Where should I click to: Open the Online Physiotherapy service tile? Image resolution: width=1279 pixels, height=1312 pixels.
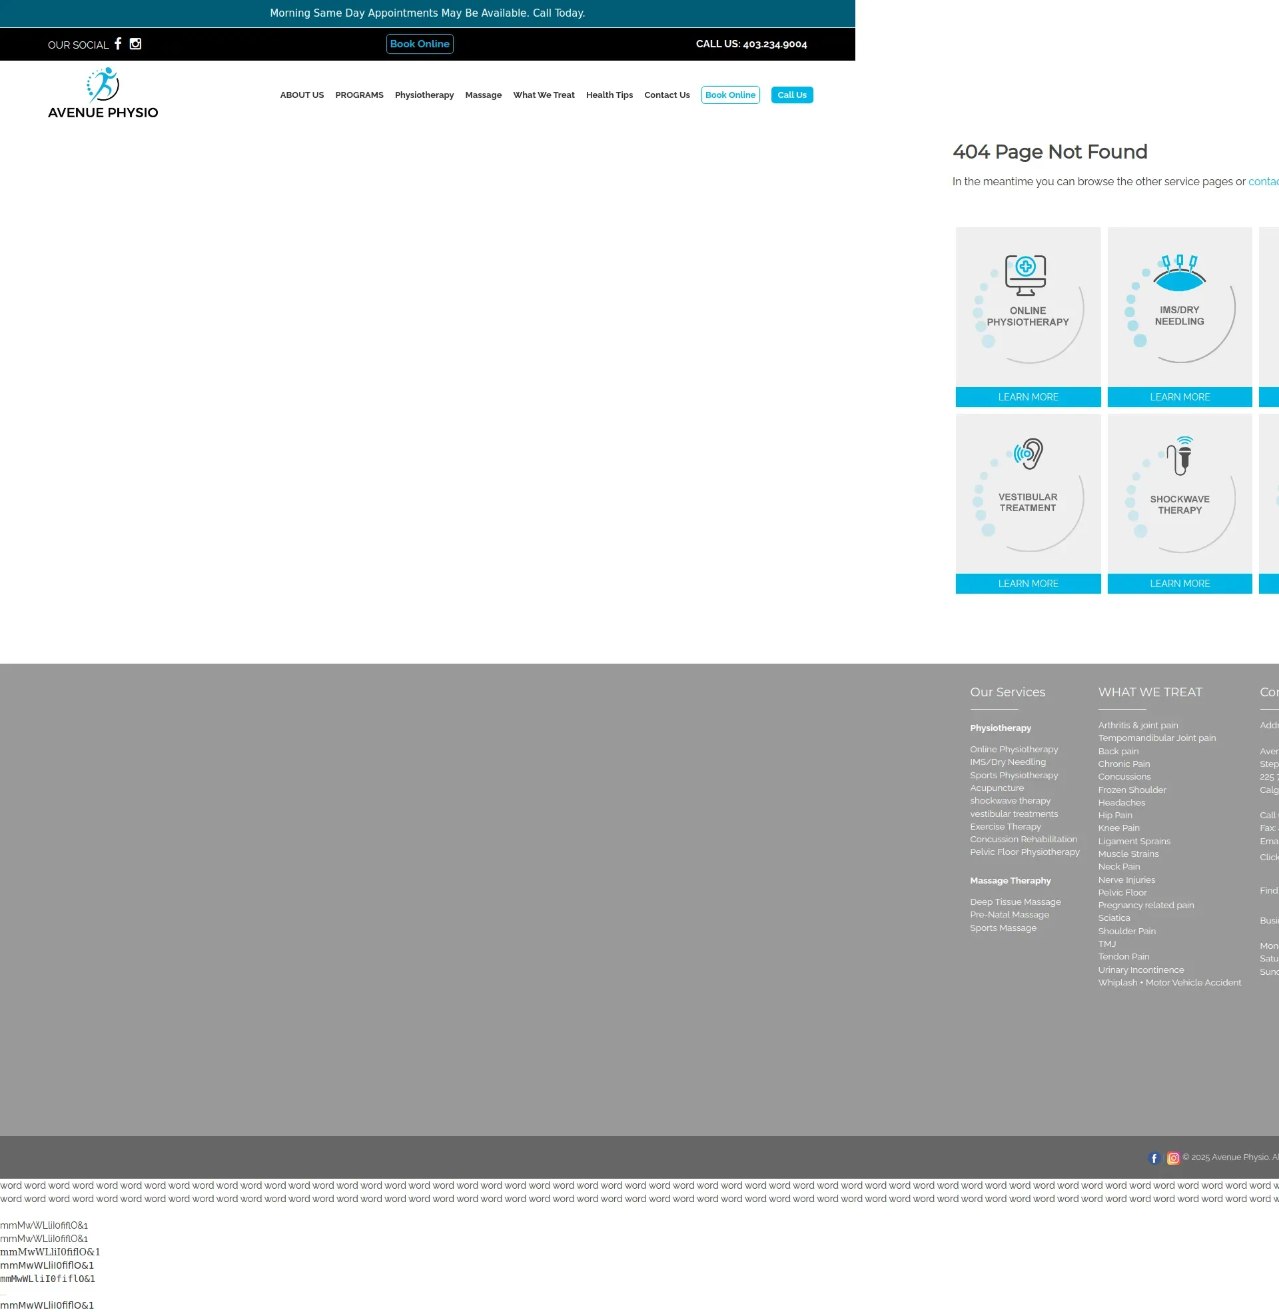(x=1028, y=308)
